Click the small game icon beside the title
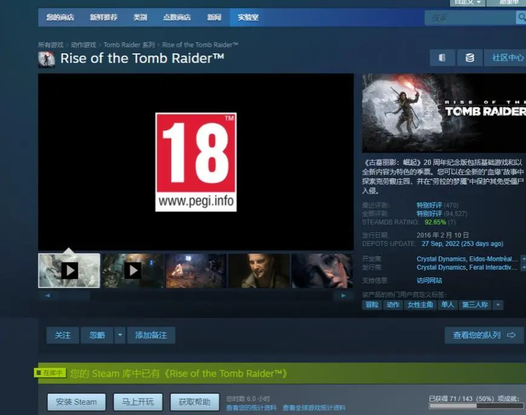Image resolution: width=526 pixels, height=415 pixels. point(47,59)
